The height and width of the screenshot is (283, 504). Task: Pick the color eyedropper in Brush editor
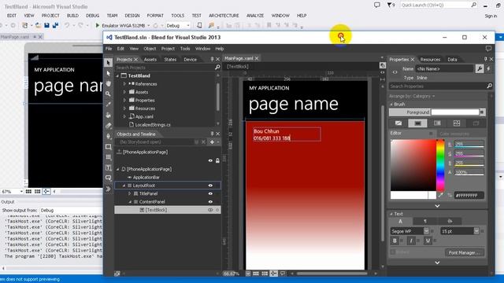click(x=440, y=195)
